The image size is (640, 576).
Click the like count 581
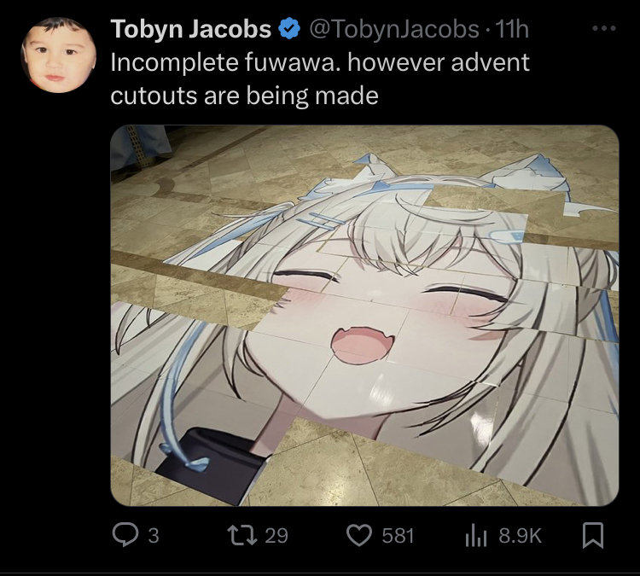398,536
